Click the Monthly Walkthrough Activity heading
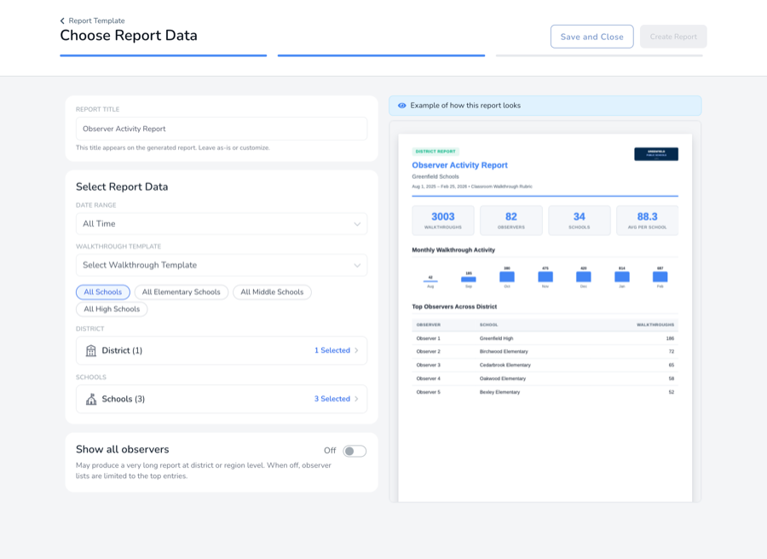The height and width of the screenshot is (559, 767). point(453,250)
